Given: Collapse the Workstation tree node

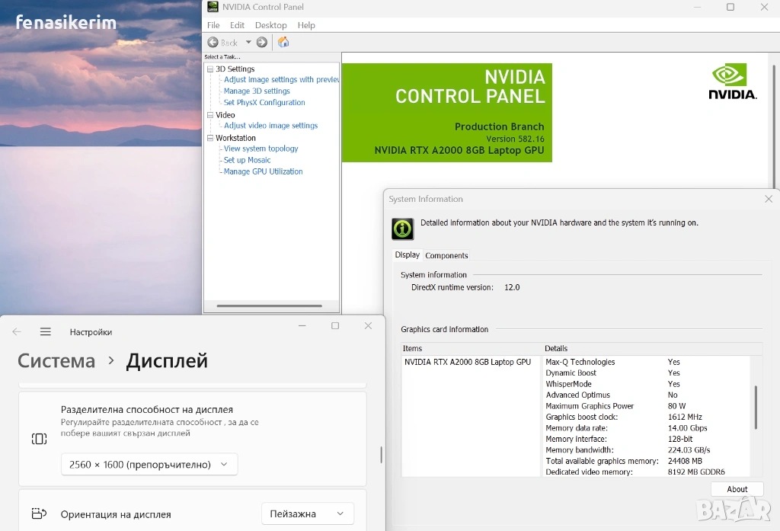Looking at the screenshot, I should click(x=210, y=138).
